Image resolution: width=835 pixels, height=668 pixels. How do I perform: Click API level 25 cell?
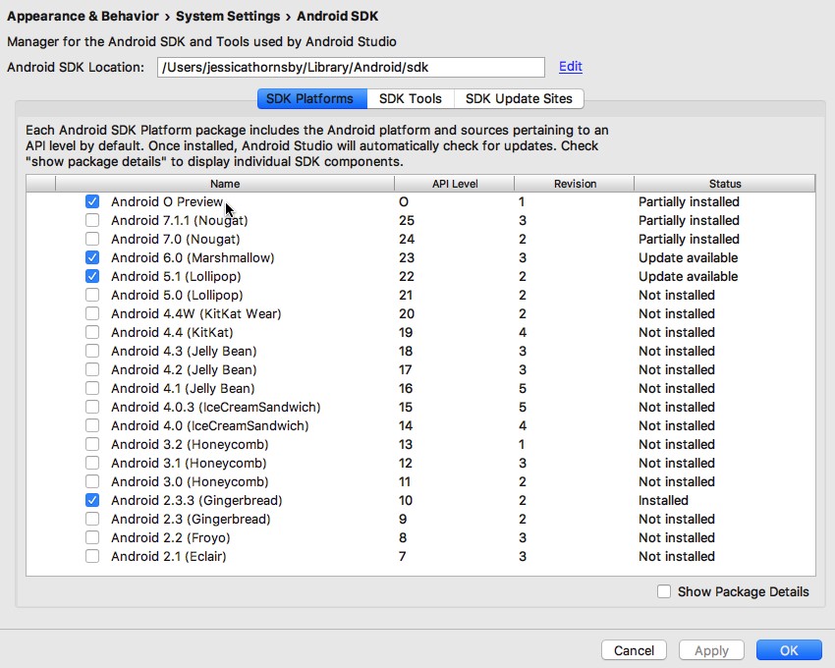click(x=407, y=220)
